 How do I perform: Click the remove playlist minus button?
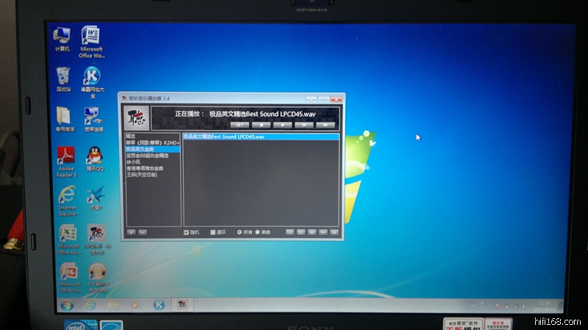(x=143, y=232)
